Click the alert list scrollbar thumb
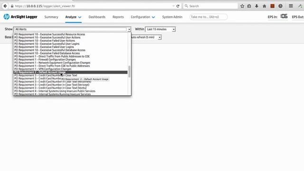304x171 pixels. click(x=129, y=72)
